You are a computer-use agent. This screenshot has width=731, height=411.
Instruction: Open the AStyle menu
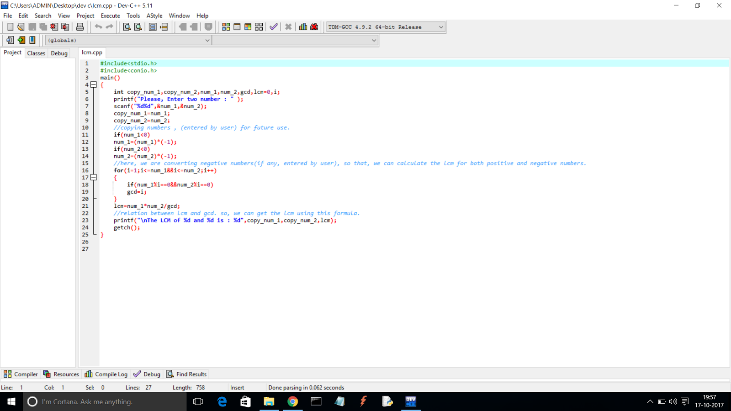pyautogui.click(x=154, y=16)
